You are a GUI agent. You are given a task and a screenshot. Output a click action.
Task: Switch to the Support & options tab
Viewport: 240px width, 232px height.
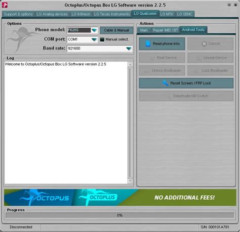click(x=18, y=14)
